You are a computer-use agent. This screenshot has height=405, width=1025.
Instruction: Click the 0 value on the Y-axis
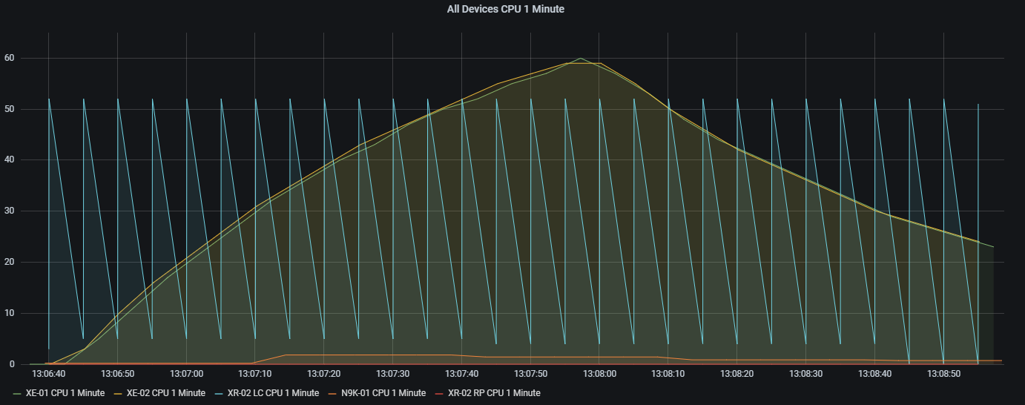(12, 364)
